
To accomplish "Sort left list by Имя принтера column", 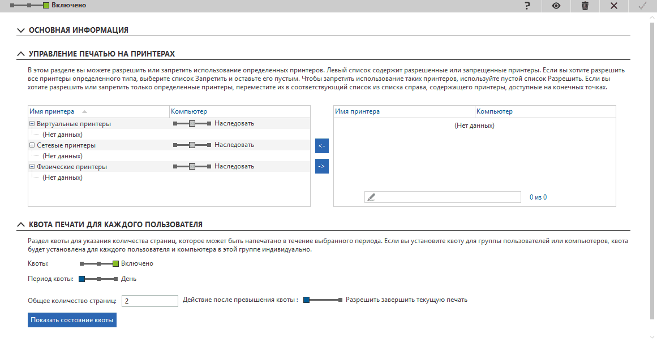I will pos(98,111).
